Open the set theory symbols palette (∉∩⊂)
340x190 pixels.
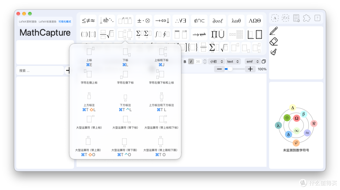(199, 21)
